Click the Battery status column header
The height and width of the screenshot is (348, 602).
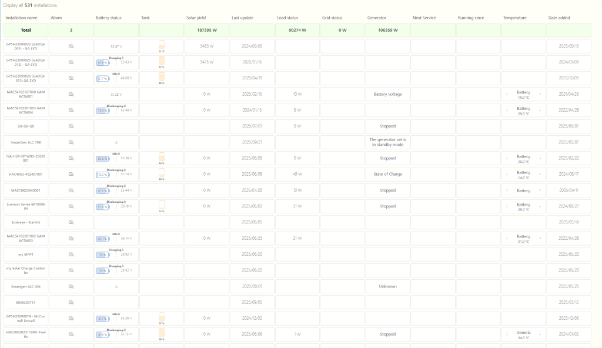[109, 18]
